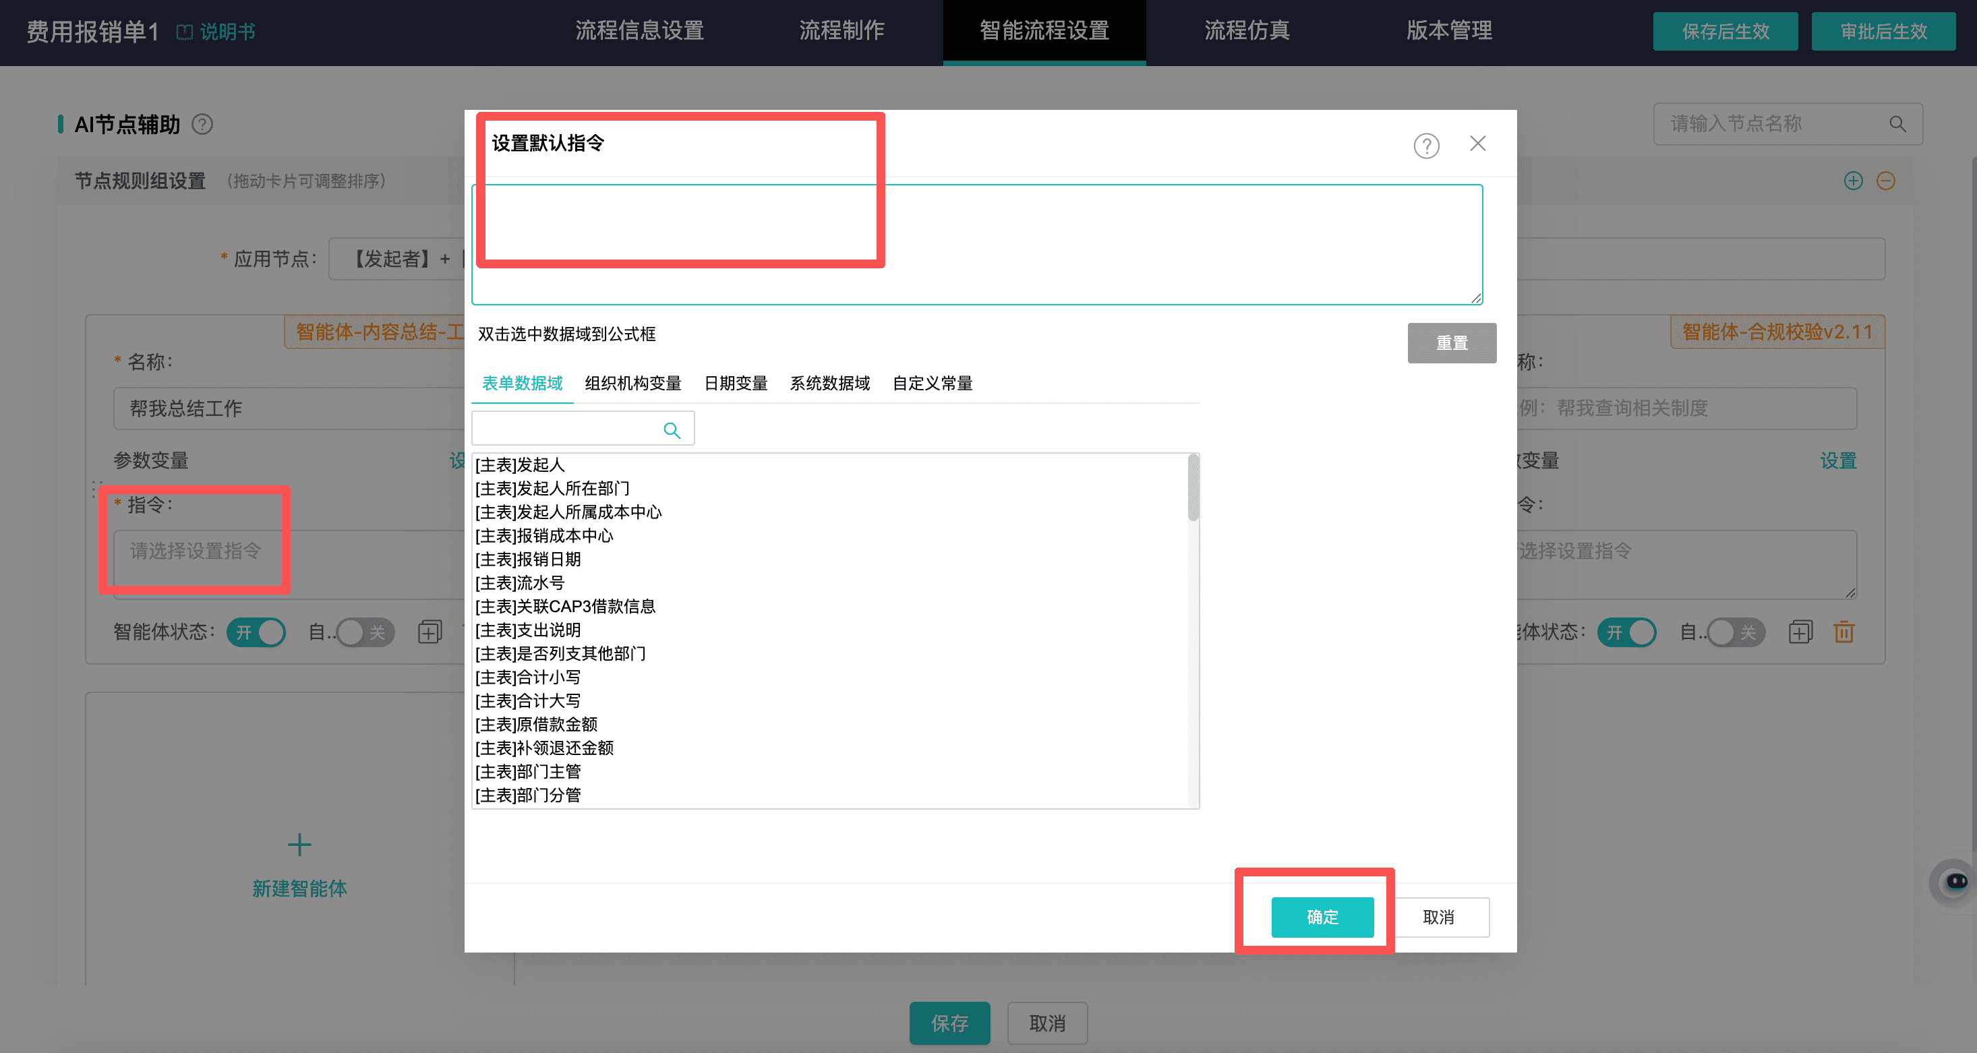Open the 版本管理 top tab

point(1449,31)
